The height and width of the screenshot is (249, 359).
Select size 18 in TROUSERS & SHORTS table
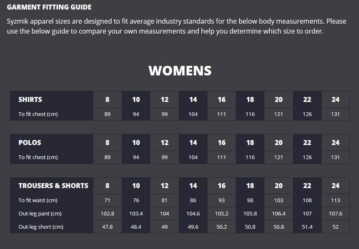click(250, 186)
